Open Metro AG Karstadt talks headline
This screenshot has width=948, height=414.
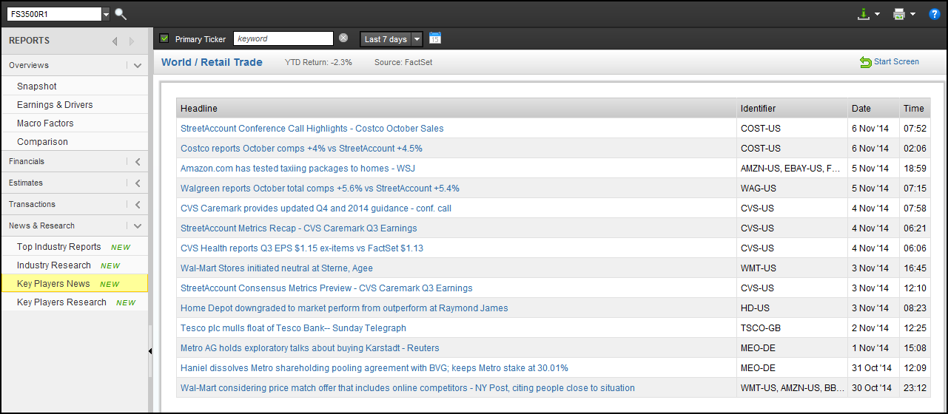310,348
